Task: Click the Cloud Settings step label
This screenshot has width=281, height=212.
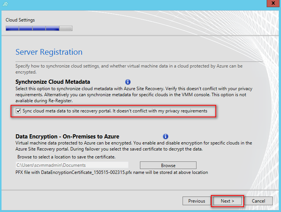Action: pyautogui.click(x=20, y=20)
